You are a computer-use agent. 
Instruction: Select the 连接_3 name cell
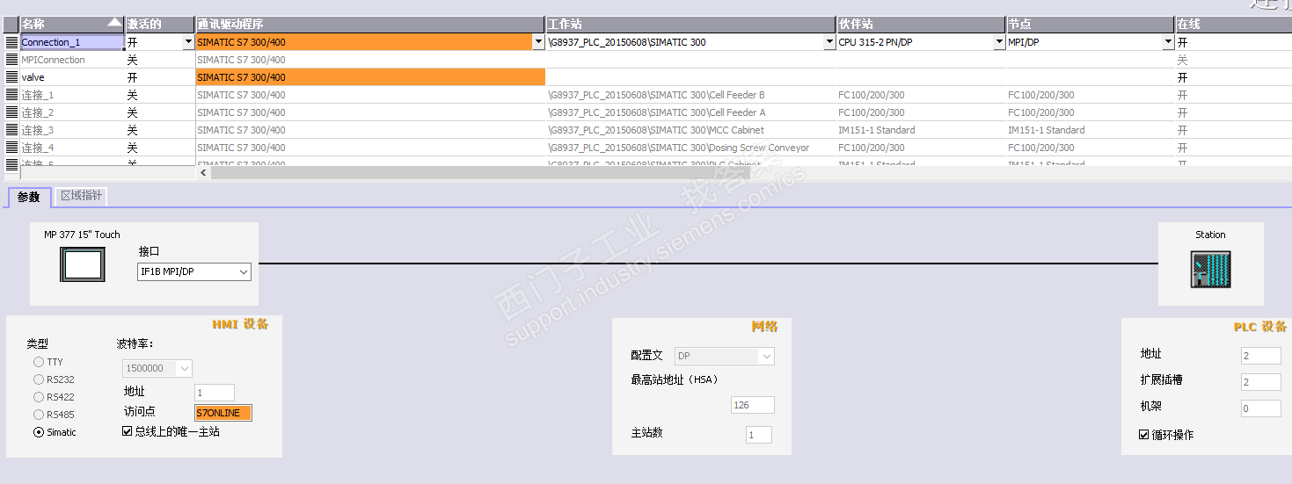72,130
